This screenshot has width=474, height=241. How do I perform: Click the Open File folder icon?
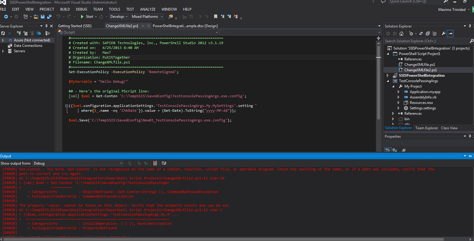(36, 17)
